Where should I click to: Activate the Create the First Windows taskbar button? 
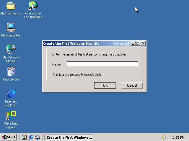point(69,137)
